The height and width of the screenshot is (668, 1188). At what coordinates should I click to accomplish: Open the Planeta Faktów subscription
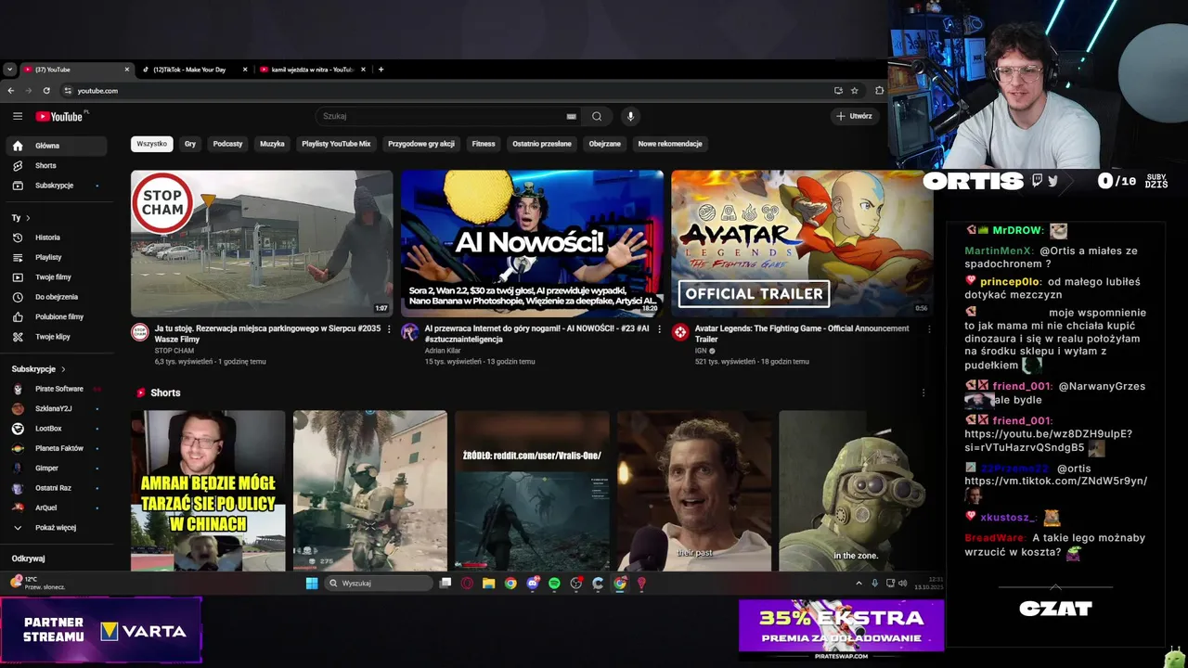pos(58,448)
